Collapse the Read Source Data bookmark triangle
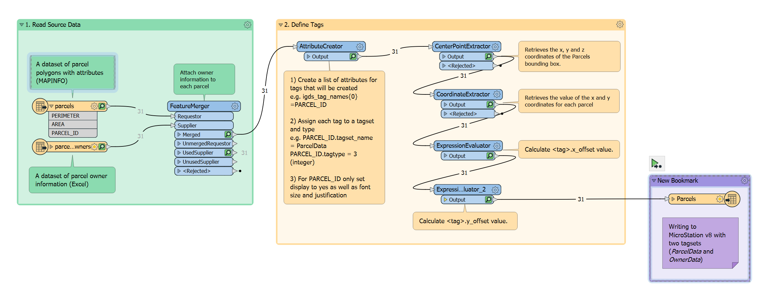769x299 pixels. [x=22, y=25]
